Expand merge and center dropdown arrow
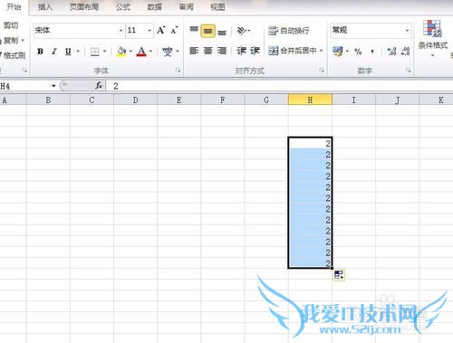Screen dimensions: 453x343 coord(322,51)
